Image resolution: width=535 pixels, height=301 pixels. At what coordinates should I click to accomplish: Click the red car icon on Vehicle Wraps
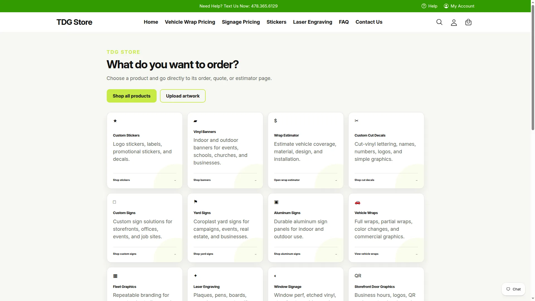click(x=358, y=202)
